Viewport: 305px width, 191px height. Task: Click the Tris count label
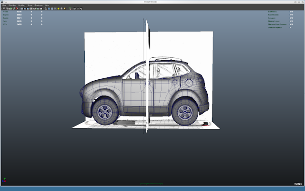tap(5, 21)
